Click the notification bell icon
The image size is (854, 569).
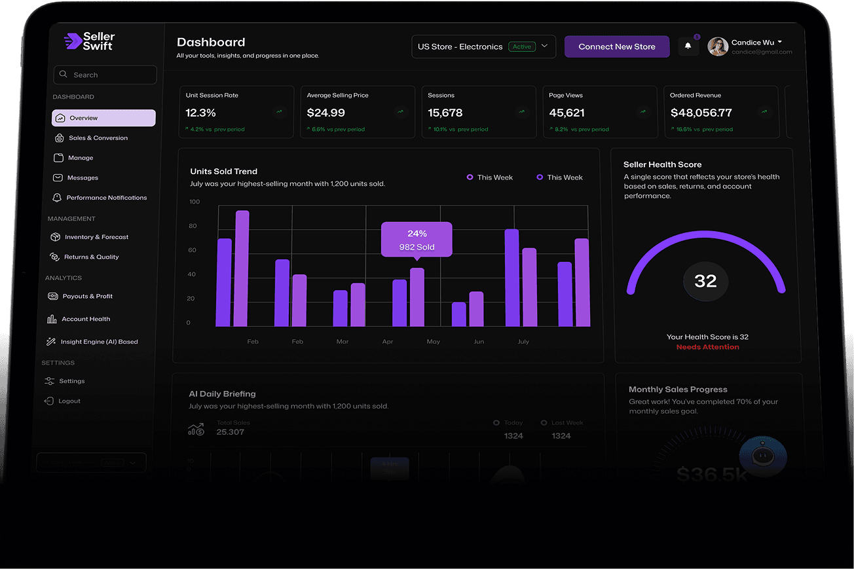688,46
